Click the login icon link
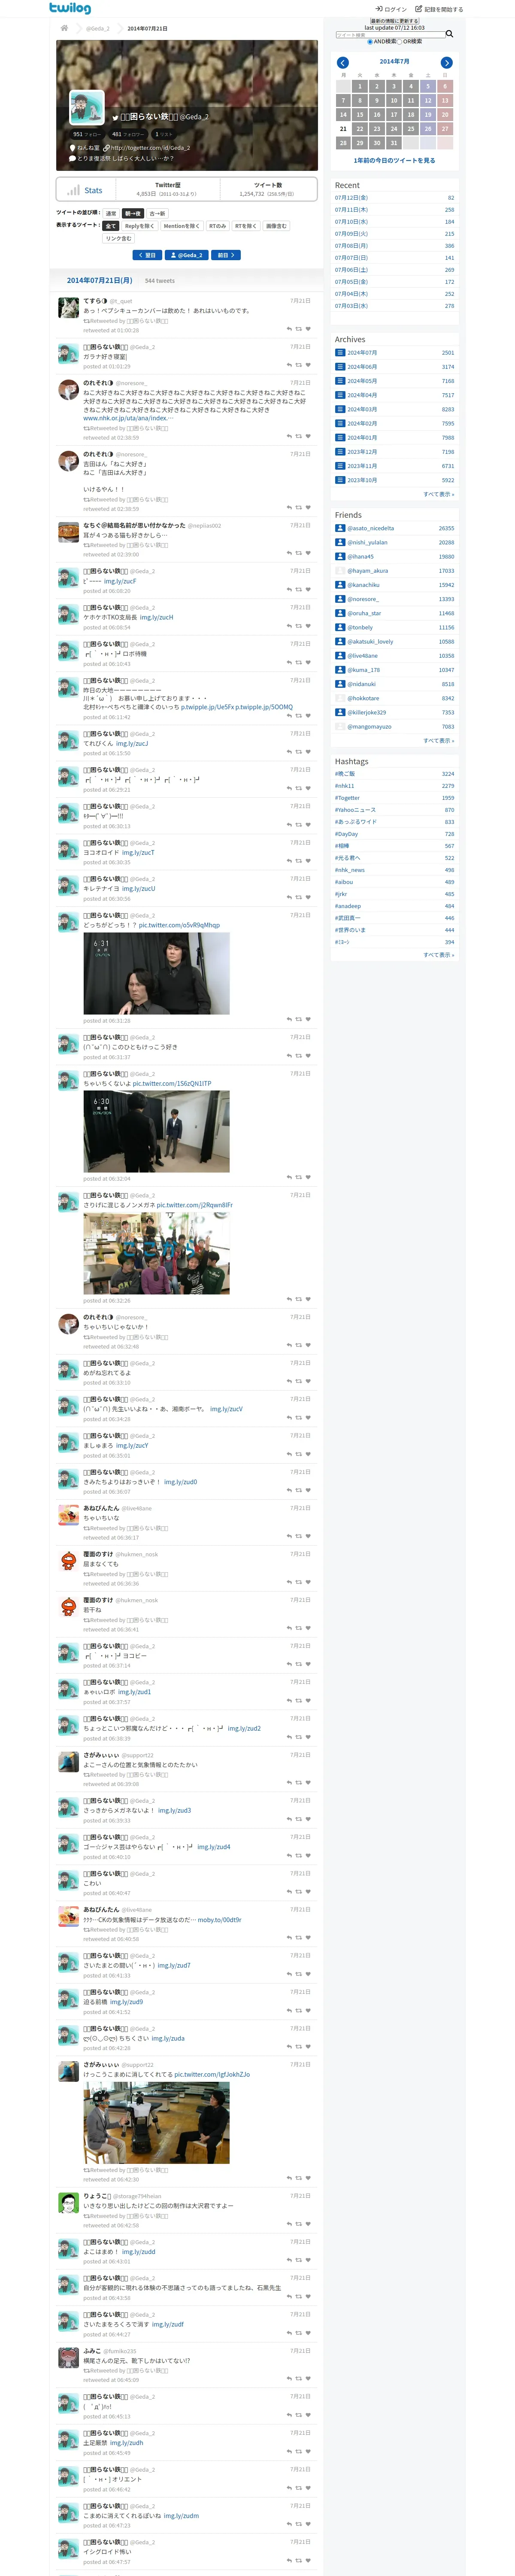515x2576 pixels. pyautogui.click(x=391, y=9)
